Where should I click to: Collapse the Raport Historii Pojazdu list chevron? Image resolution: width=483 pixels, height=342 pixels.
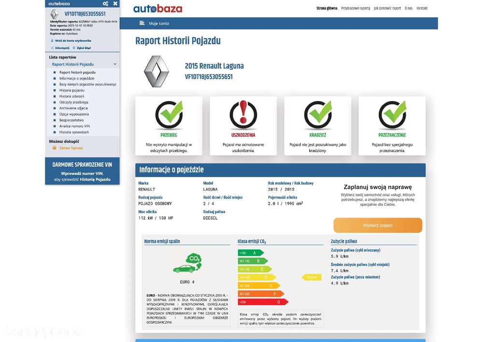coord(115,64)
